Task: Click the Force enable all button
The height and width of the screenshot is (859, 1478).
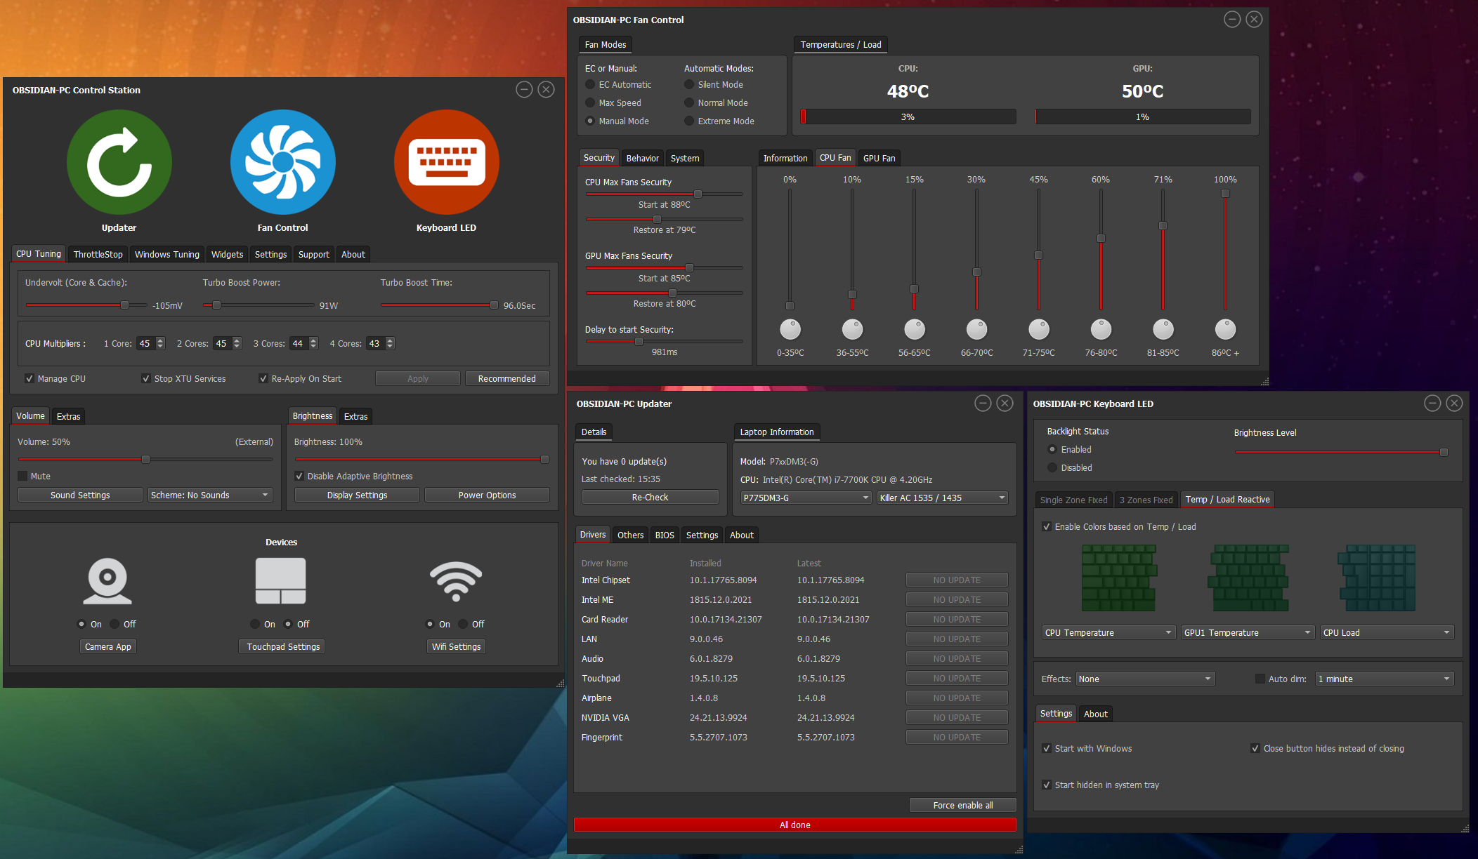Action: [x=963, y=805]
